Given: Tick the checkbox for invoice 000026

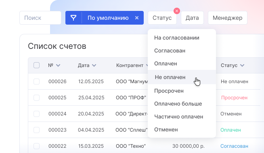Looking at the screenshot, I should (37, 82).
